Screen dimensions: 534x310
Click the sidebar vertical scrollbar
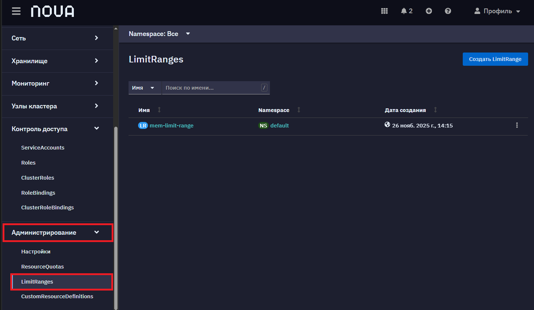point(116,218)
